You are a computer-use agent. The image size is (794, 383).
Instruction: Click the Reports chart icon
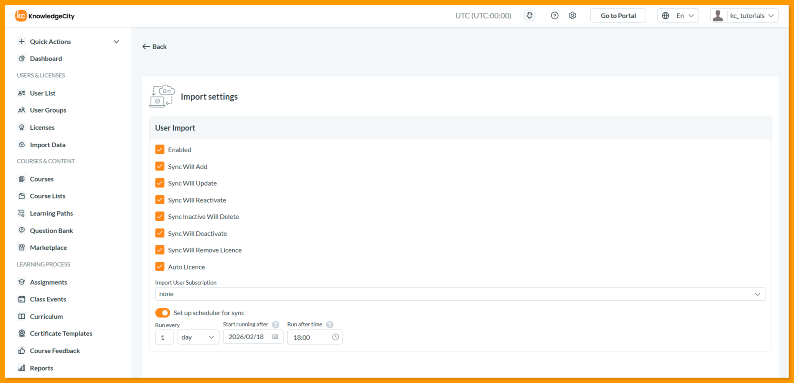coord(22,368)
